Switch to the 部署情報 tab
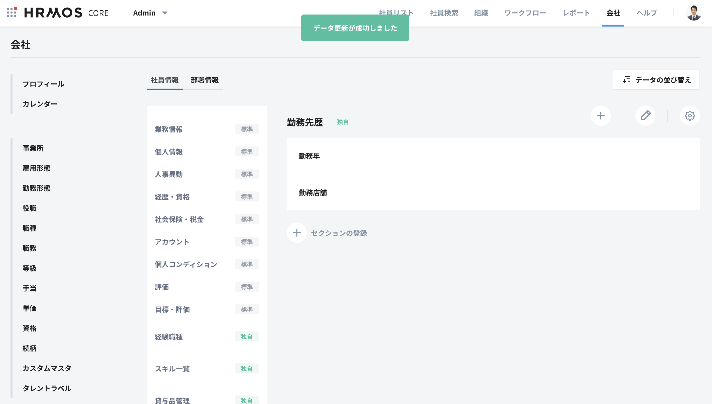 (x=205, y=80)
